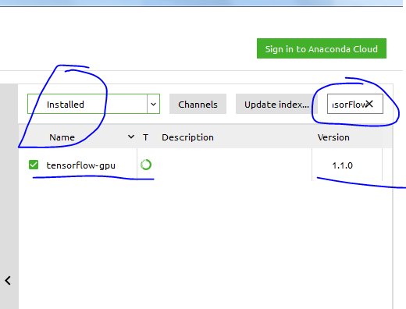Click the Description column header
This screenshot has height=309, width=406.
(x=187, y=137)
